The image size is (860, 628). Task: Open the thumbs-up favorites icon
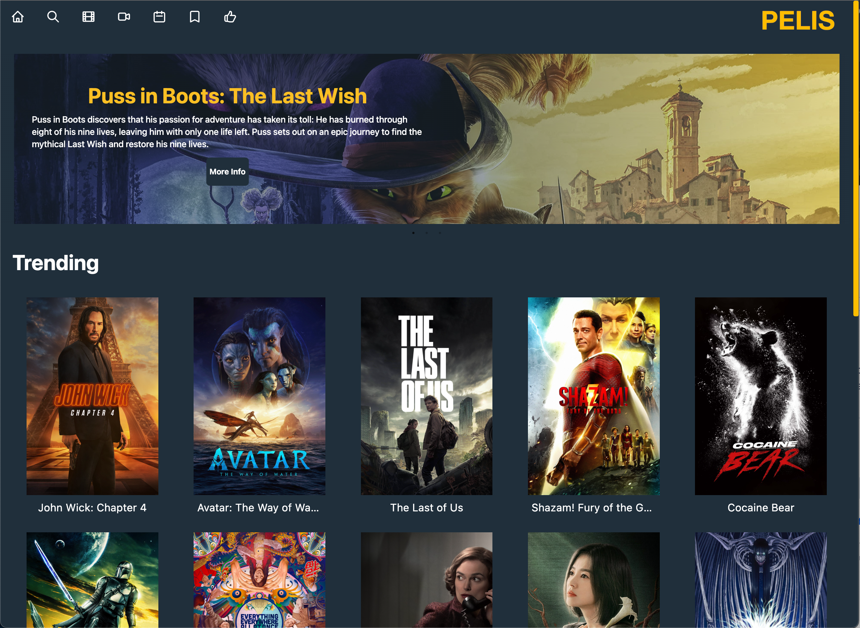coord(230,17)
